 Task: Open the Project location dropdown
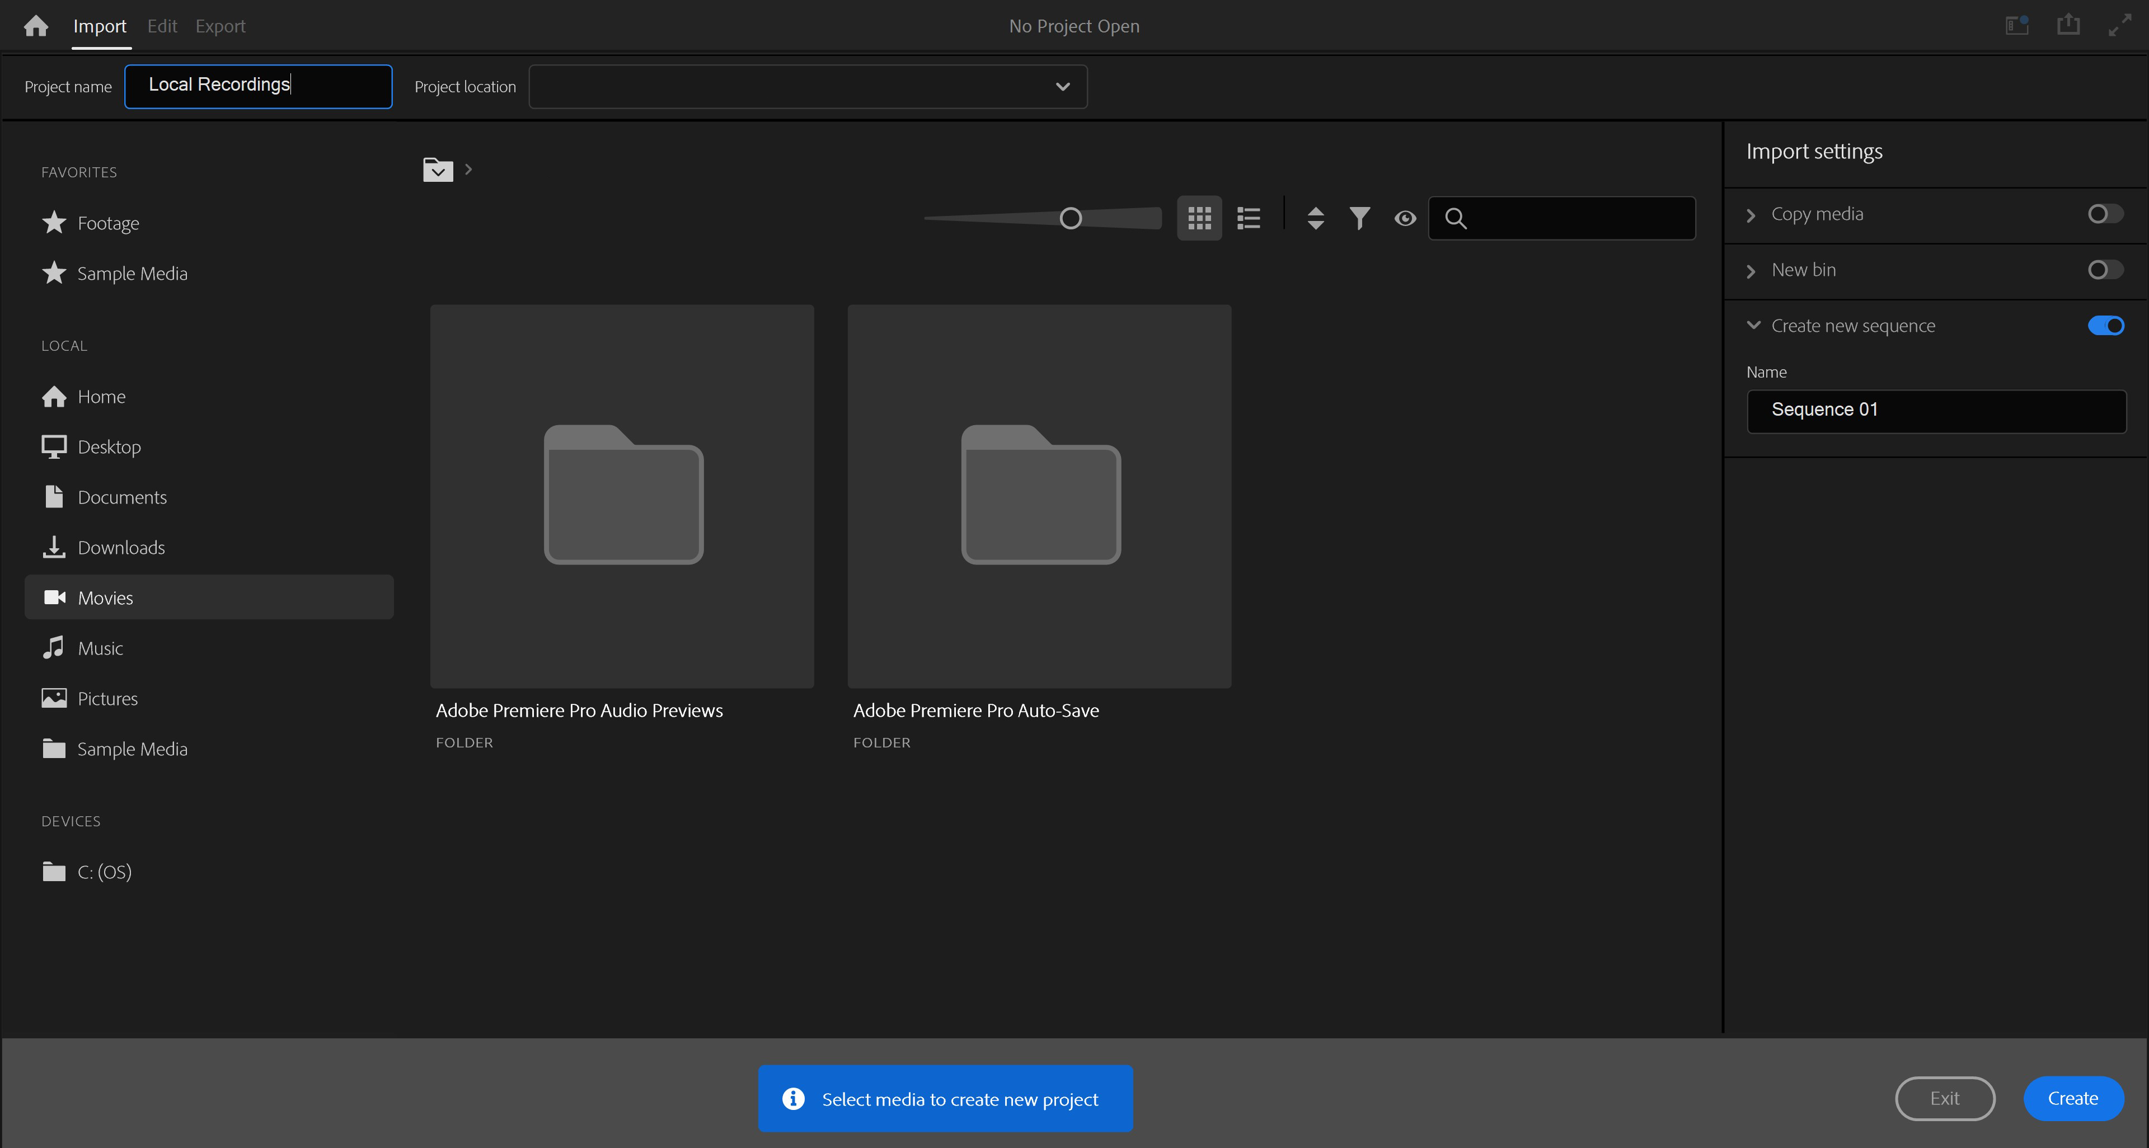point(808,87)
